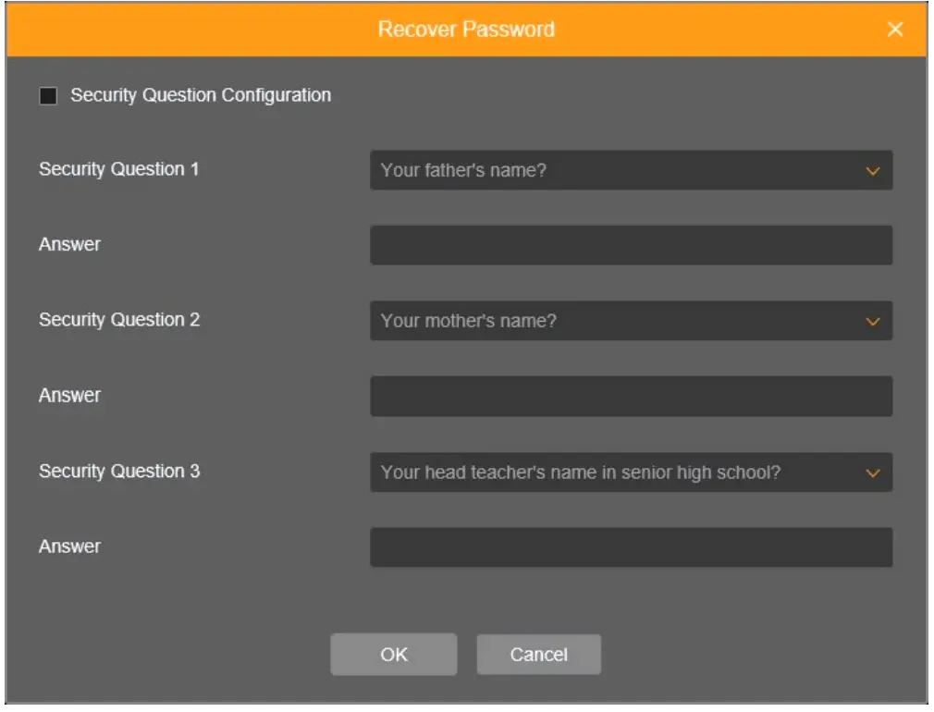Click the Security Question 1 label
Image resolution: width=934 pixels, height=712 pixels.
click(118, 169)
